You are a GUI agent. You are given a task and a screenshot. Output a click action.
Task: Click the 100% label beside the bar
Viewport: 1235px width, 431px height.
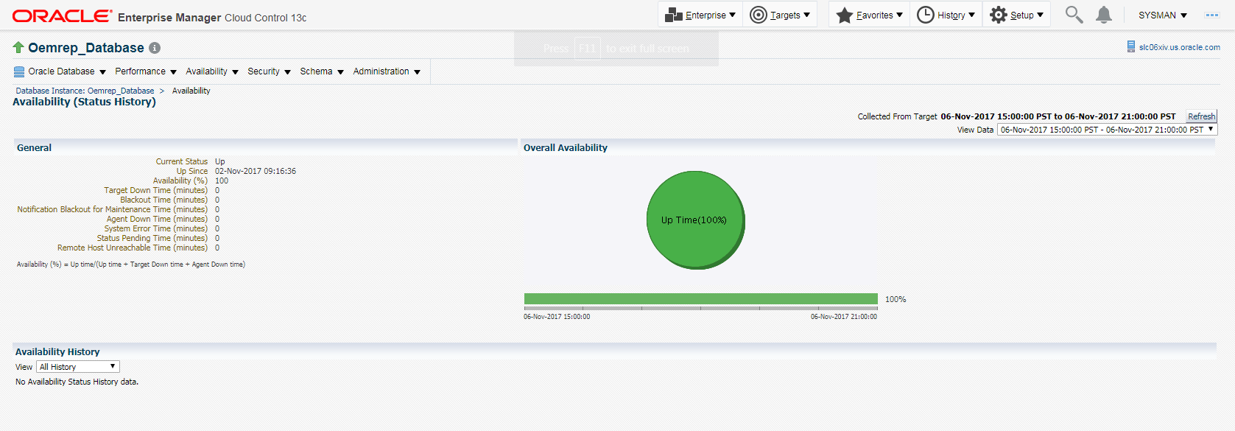point(896,299)
